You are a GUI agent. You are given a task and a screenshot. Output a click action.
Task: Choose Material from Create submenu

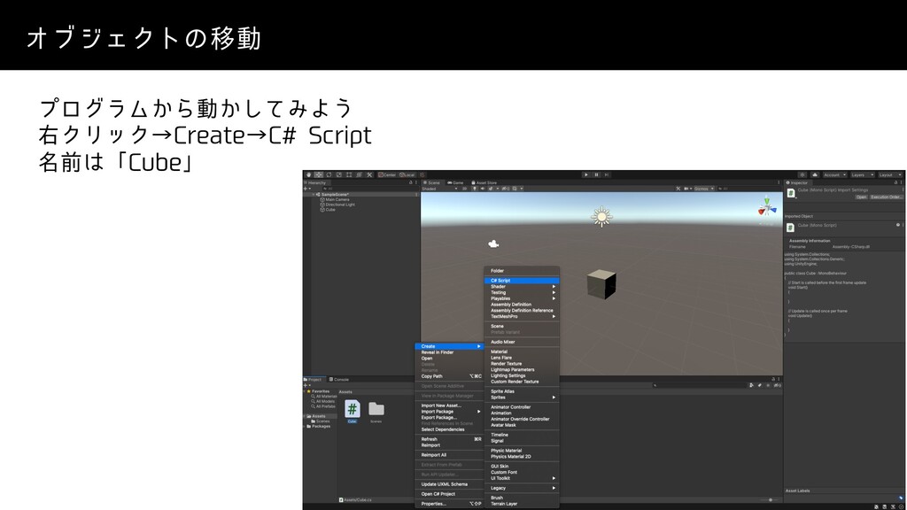pos(522,352)
